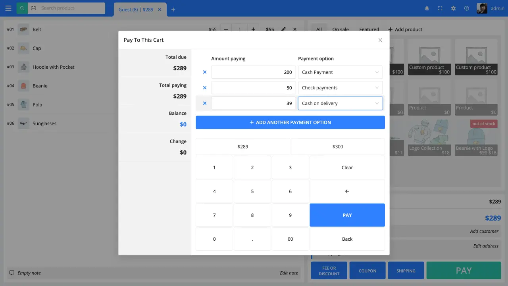Image resolution: width=508 pixels, height=286 pixels.
Task: Click the barcode scan icon
Action: pos(33,8)
